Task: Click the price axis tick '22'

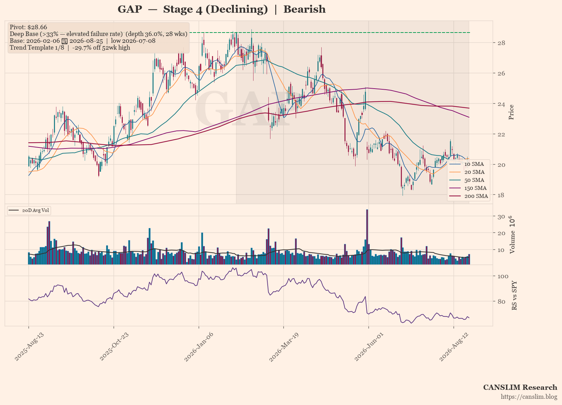Action: 500,134
